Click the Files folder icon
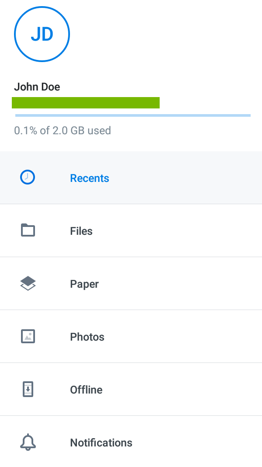This screenshot has width=262, height=467. (28, 230)
